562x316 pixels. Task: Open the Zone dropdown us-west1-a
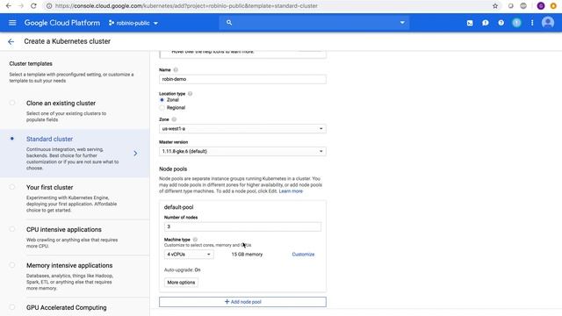click(x=242, y=129)
